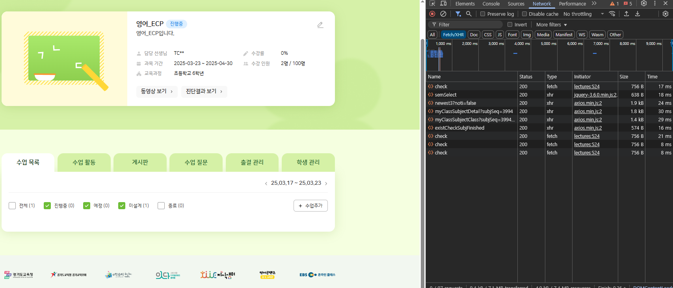Viewport: 673px width, 288px height.
Task: Open the 진단결과 보기 button
Action: 204,91
